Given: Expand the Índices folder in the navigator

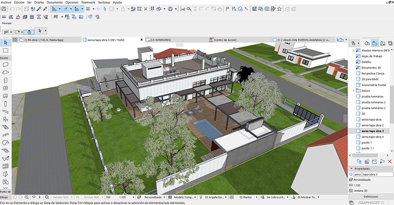Looking at the screenshot, I should (353, 91).
